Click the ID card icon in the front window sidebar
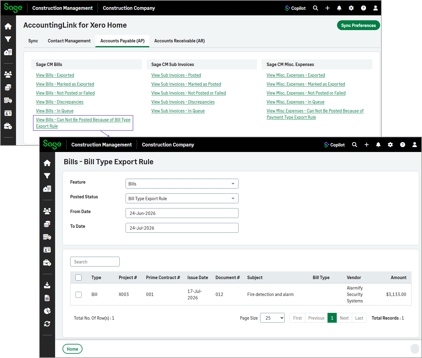Viewport: 422px width, 358px height. [x=47, y=250]
